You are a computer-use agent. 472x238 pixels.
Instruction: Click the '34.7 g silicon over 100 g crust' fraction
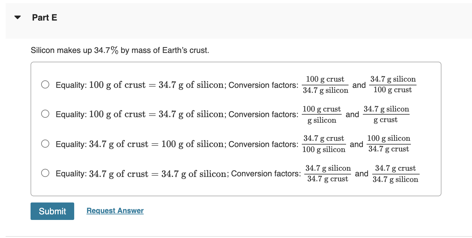393,84
